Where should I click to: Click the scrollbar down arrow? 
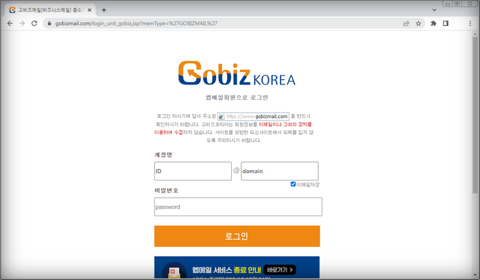(x=475, y=275)
